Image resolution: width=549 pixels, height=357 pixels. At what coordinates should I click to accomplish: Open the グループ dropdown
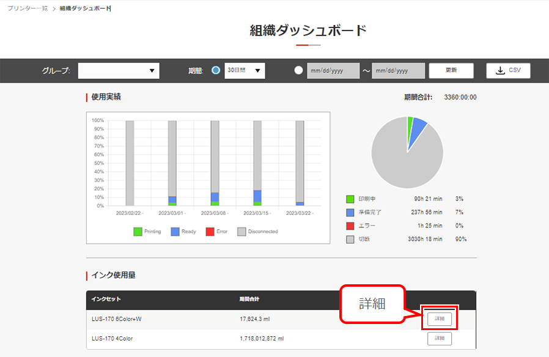[118, 70]
